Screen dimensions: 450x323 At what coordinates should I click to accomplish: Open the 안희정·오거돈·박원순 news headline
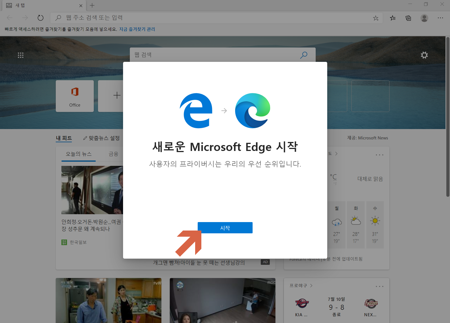pyautogui.click(x=92, y=225)
